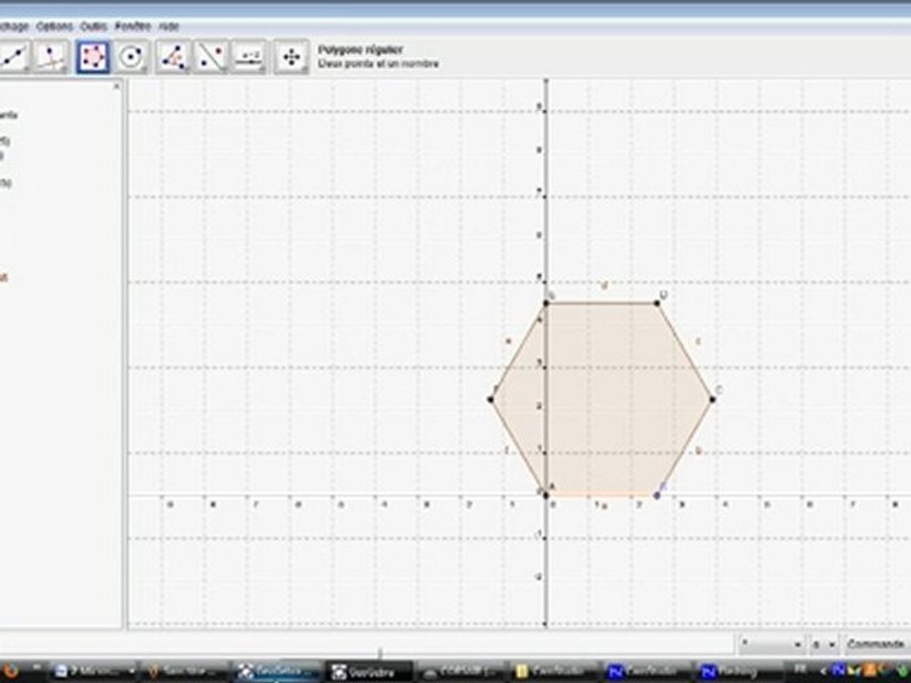Open the Aide menu

click(x=169, y=27)
